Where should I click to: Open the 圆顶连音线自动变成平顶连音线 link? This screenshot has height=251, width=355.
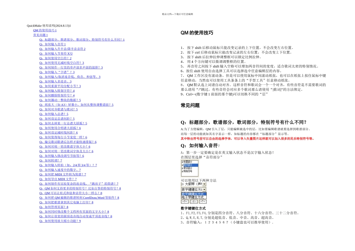pos(76,216)
